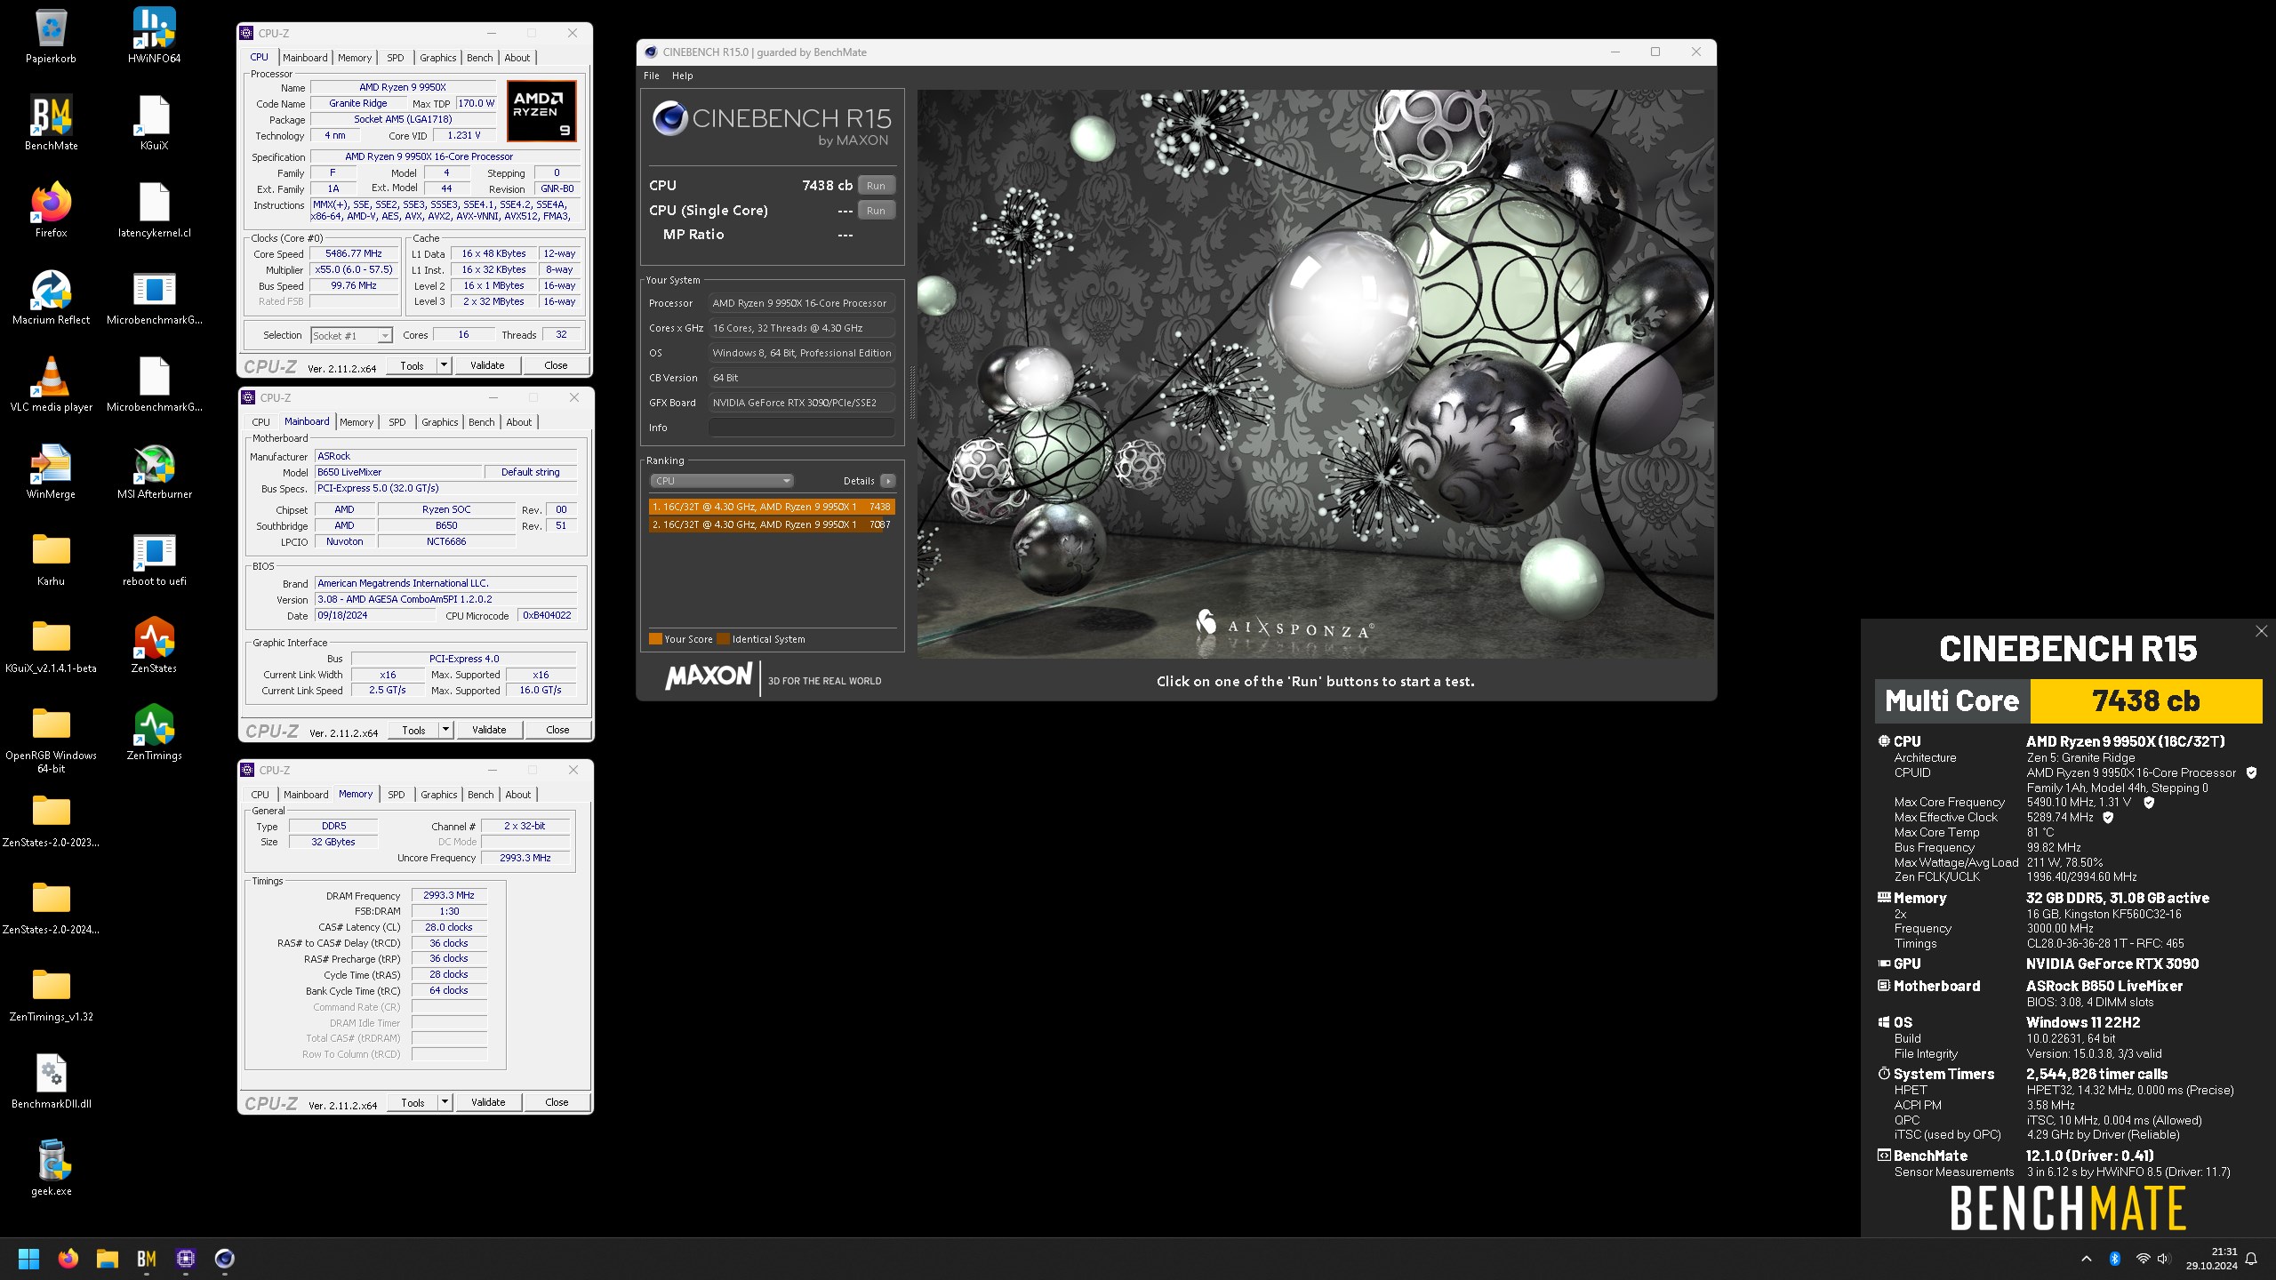Switch to Cinebench in the taskbar
This screenshot has width=2276, height=1280.
225,1259
